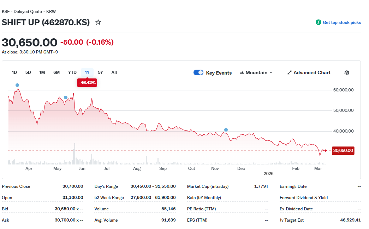The width and height of the screenshot is (369, 229).
Task: Click the 30,650.00 price tag on chart axis
Action: [x=343, y=151]
